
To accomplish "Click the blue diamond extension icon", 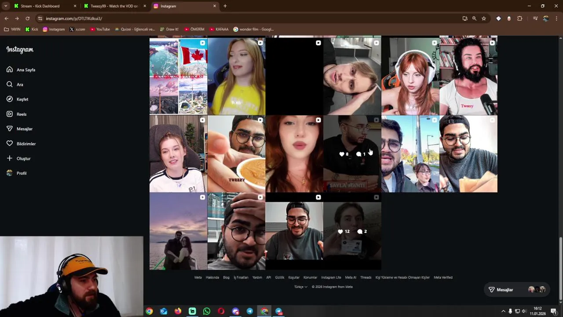I will [x=498, y=18].
